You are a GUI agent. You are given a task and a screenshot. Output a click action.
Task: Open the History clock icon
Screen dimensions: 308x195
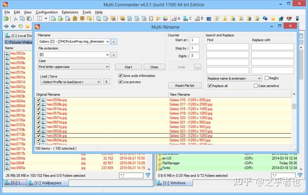[21, 26]
